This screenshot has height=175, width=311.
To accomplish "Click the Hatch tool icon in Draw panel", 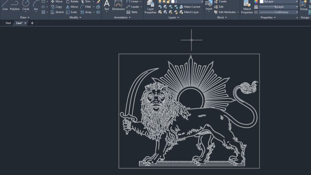I will pos(43,12).
